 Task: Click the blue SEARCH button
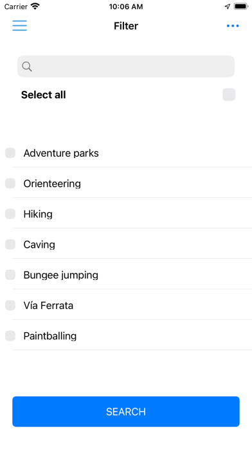[x=126, y=412]
